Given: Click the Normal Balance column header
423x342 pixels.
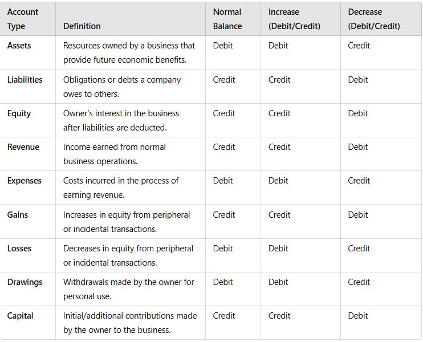Looking at the screenshot, I should 227,19.
